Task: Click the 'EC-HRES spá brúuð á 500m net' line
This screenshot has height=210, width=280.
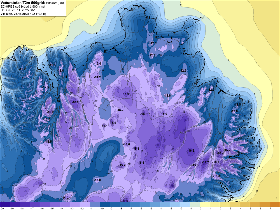Action: point(23,6)
